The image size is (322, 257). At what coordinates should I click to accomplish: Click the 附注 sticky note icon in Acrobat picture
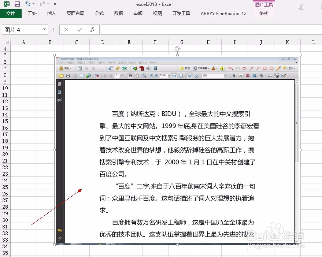click(182, 68)
